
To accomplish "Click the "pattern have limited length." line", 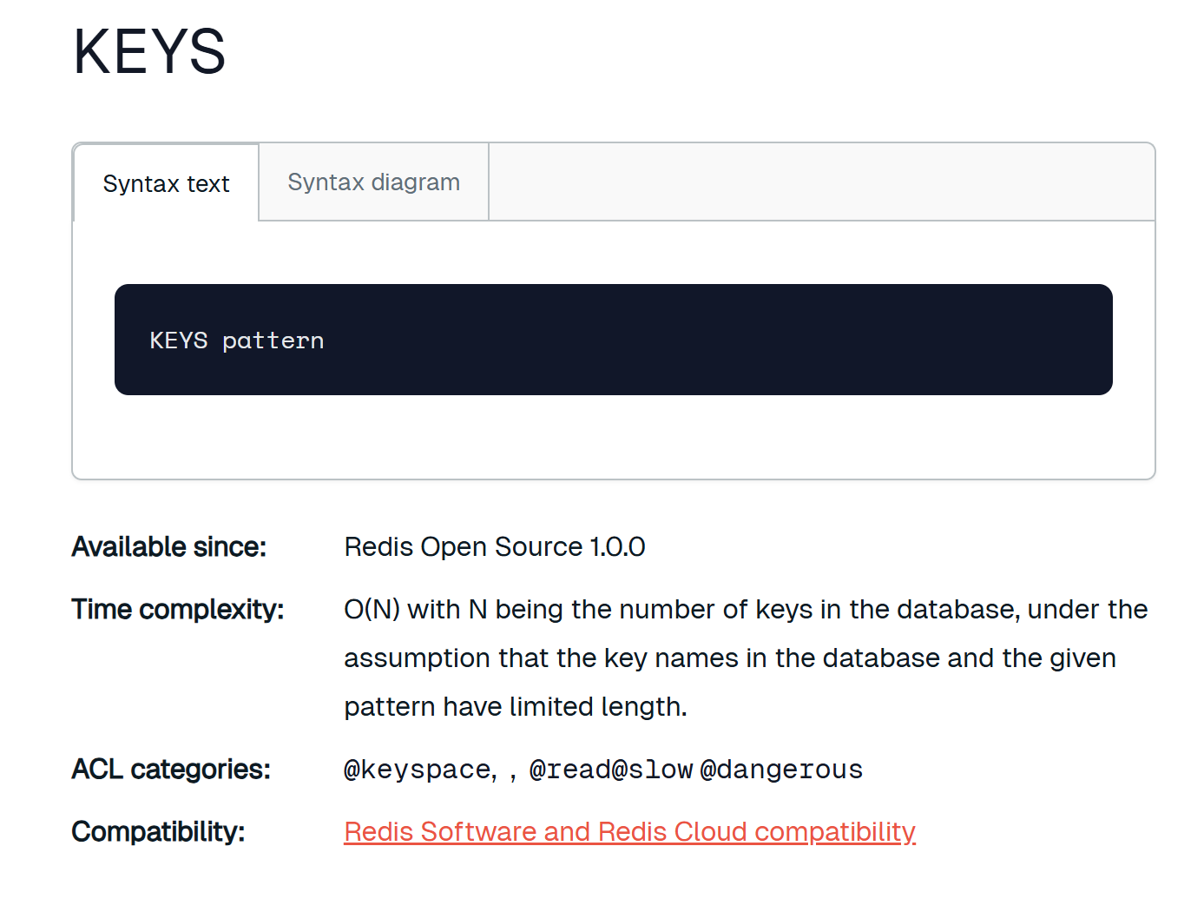I will pos(515,707).
